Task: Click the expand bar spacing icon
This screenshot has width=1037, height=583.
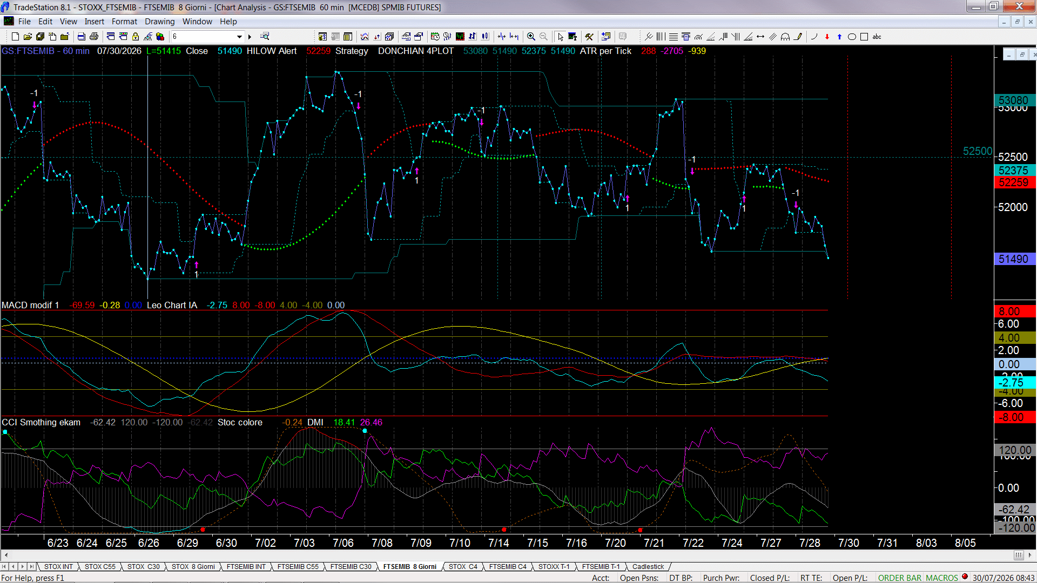Action: [514, 37]
